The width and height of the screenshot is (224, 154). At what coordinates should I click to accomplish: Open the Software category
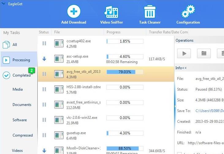pyautogui.click(x=20, y=120)
